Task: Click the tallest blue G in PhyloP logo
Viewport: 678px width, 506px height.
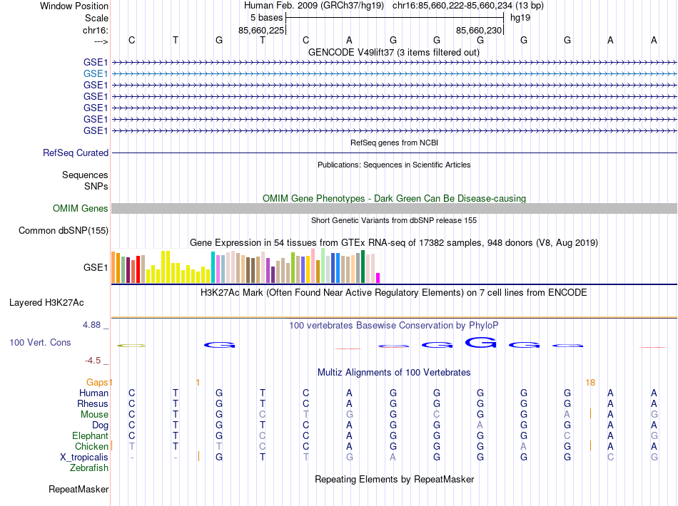Action: click(480, 342)
